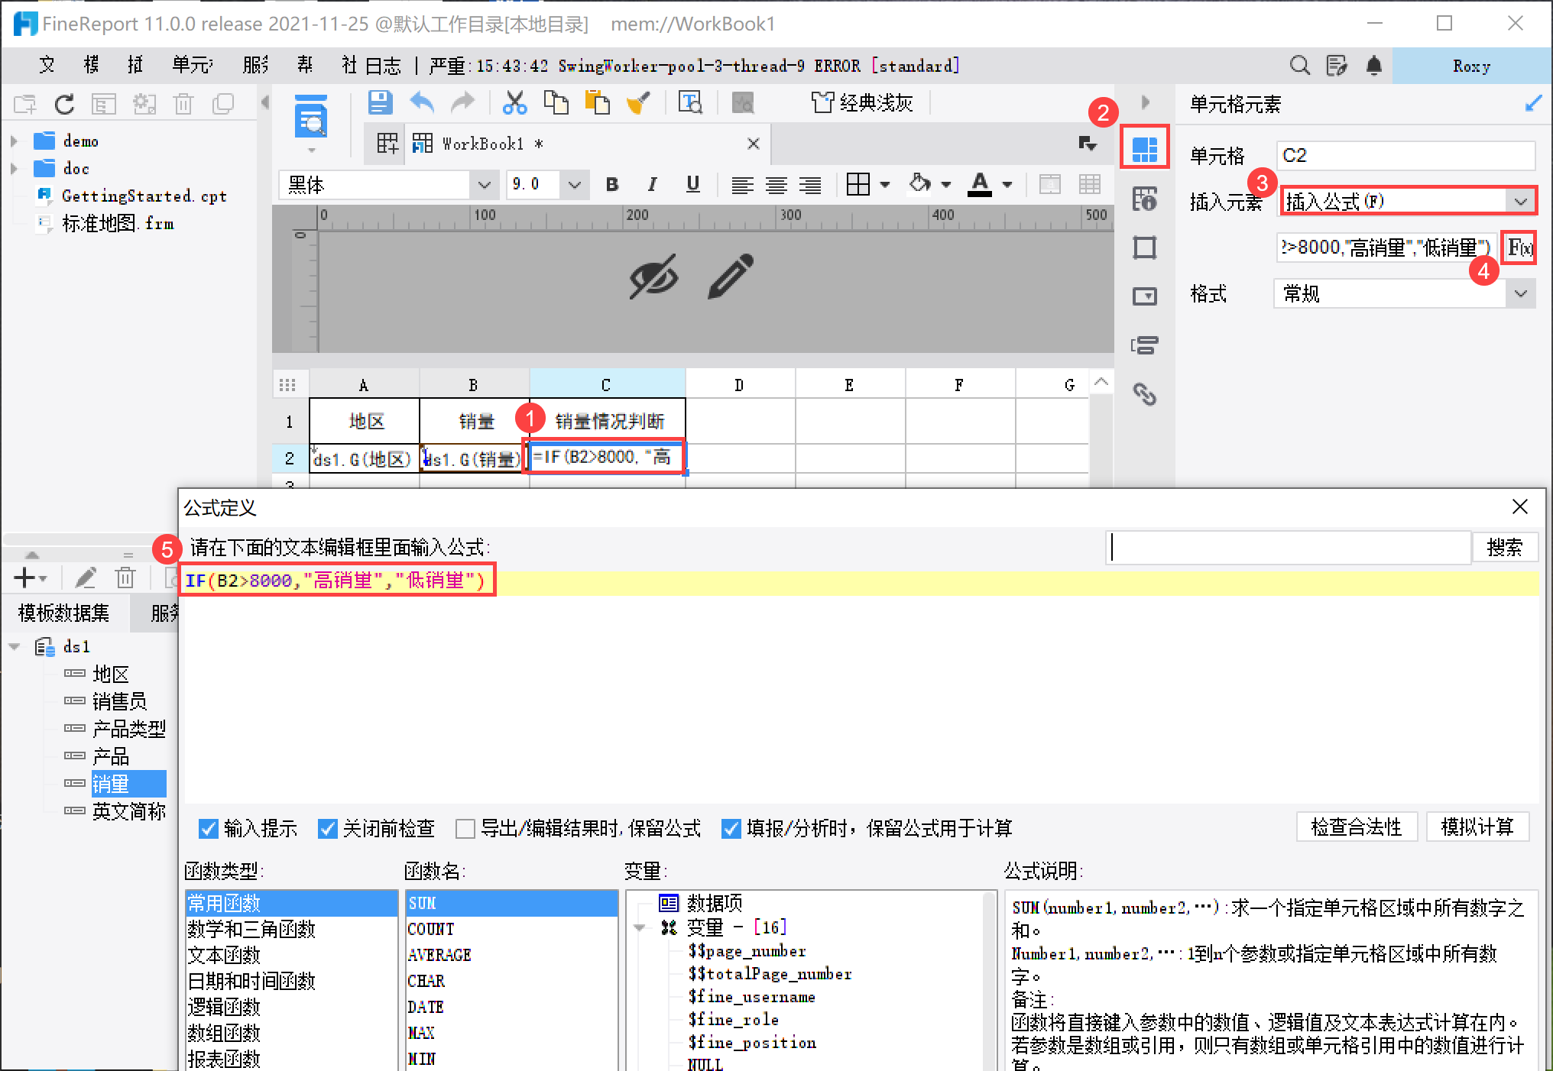1553x1071 pixels.
Task: Click the hyperlink icon in right sidebar
Action: click(1144, 394)
